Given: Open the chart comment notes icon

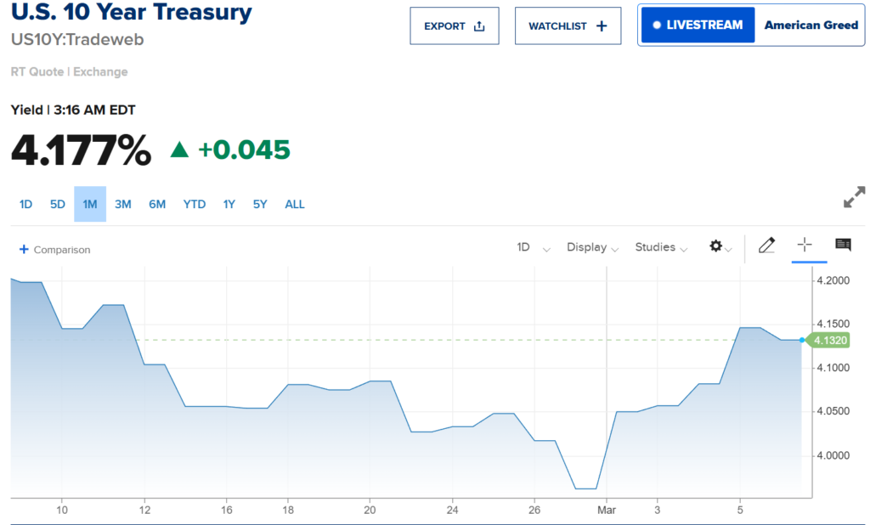Looking at the screenshot, I should [x=843, y=246].
